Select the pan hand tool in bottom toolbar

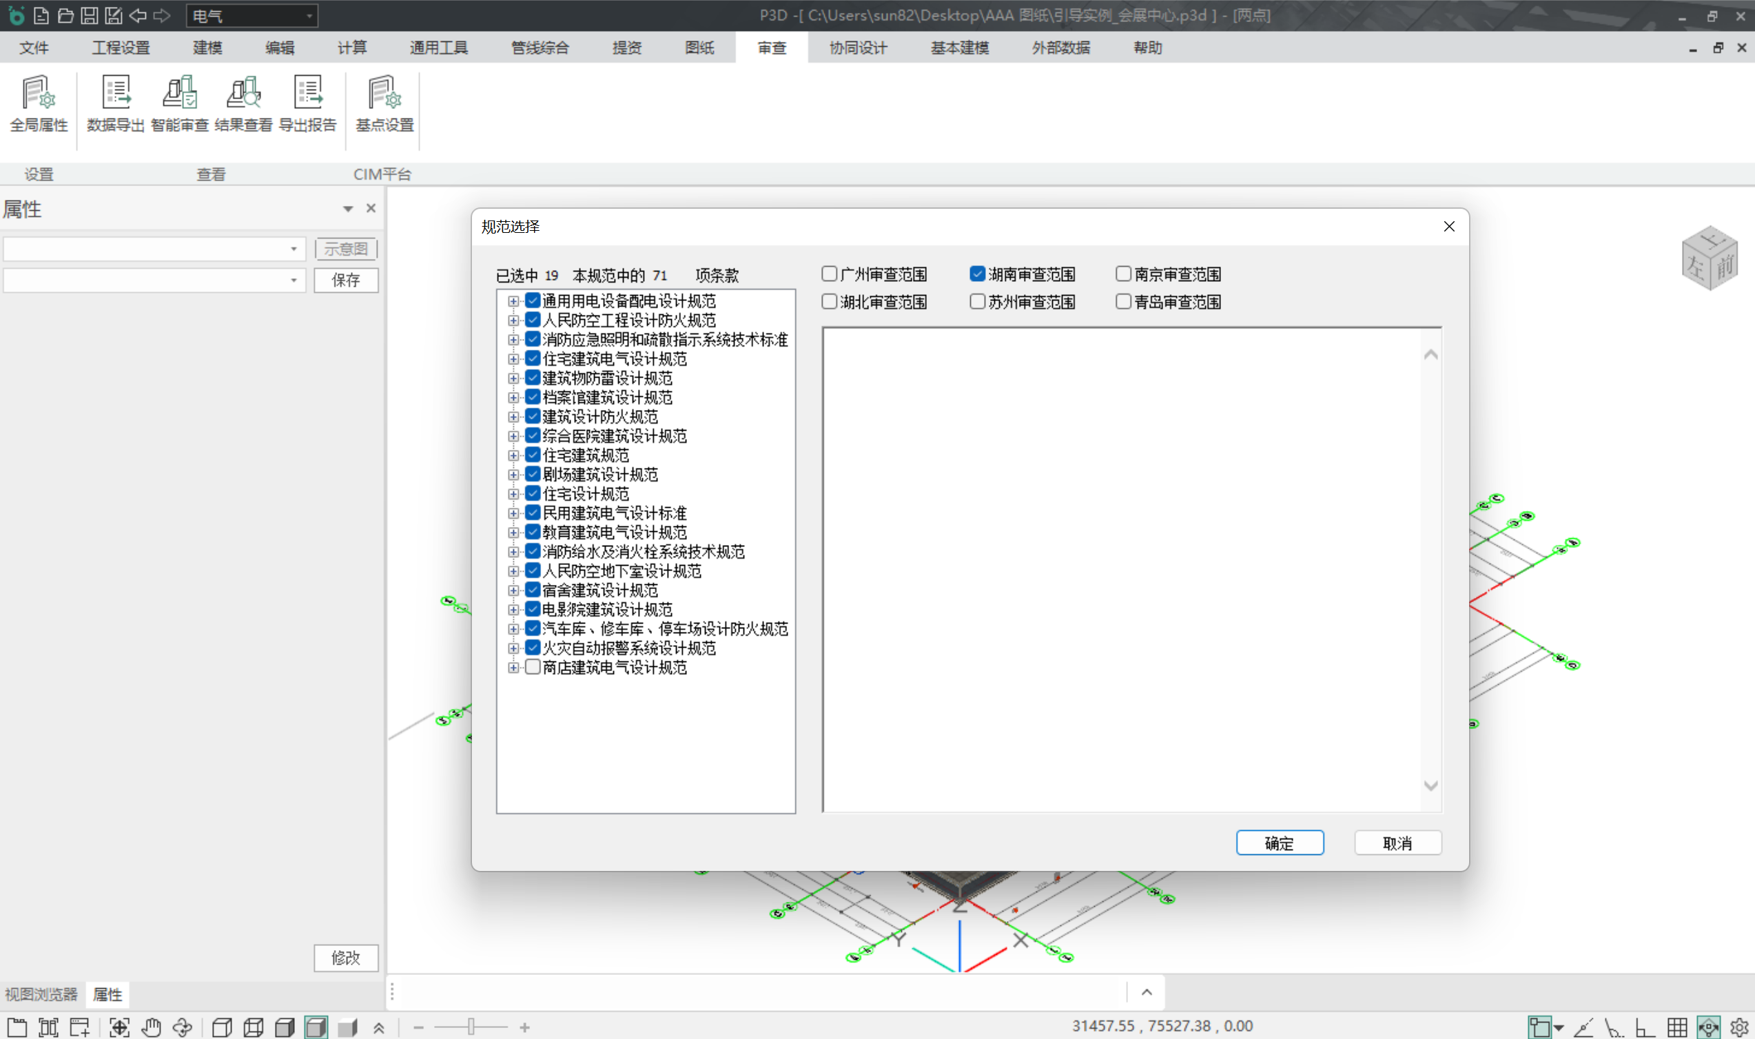click(150, 1027)
